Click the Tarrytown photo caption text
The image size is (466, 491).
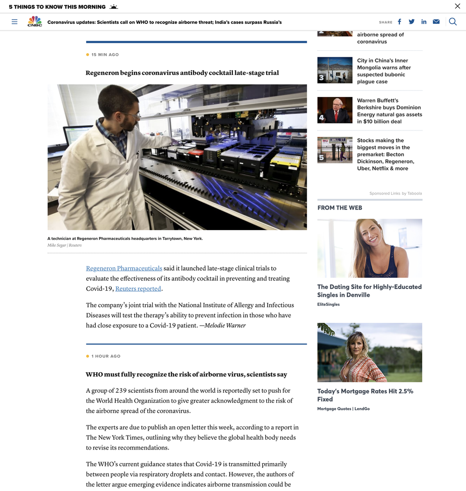tap(125, 239)
